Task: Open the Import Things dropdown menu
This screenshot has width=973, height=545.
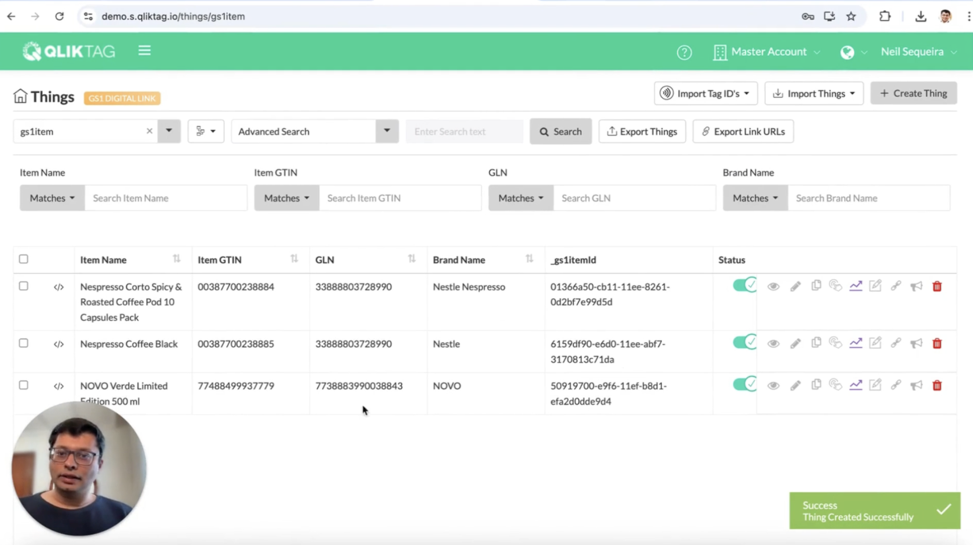Action: pyautogui.click(x=852, y=93)
